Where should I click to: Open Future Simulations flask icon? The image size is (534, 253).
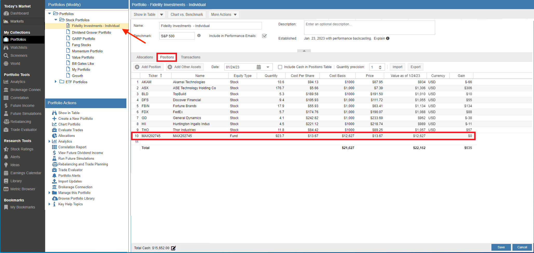(6, 114)
